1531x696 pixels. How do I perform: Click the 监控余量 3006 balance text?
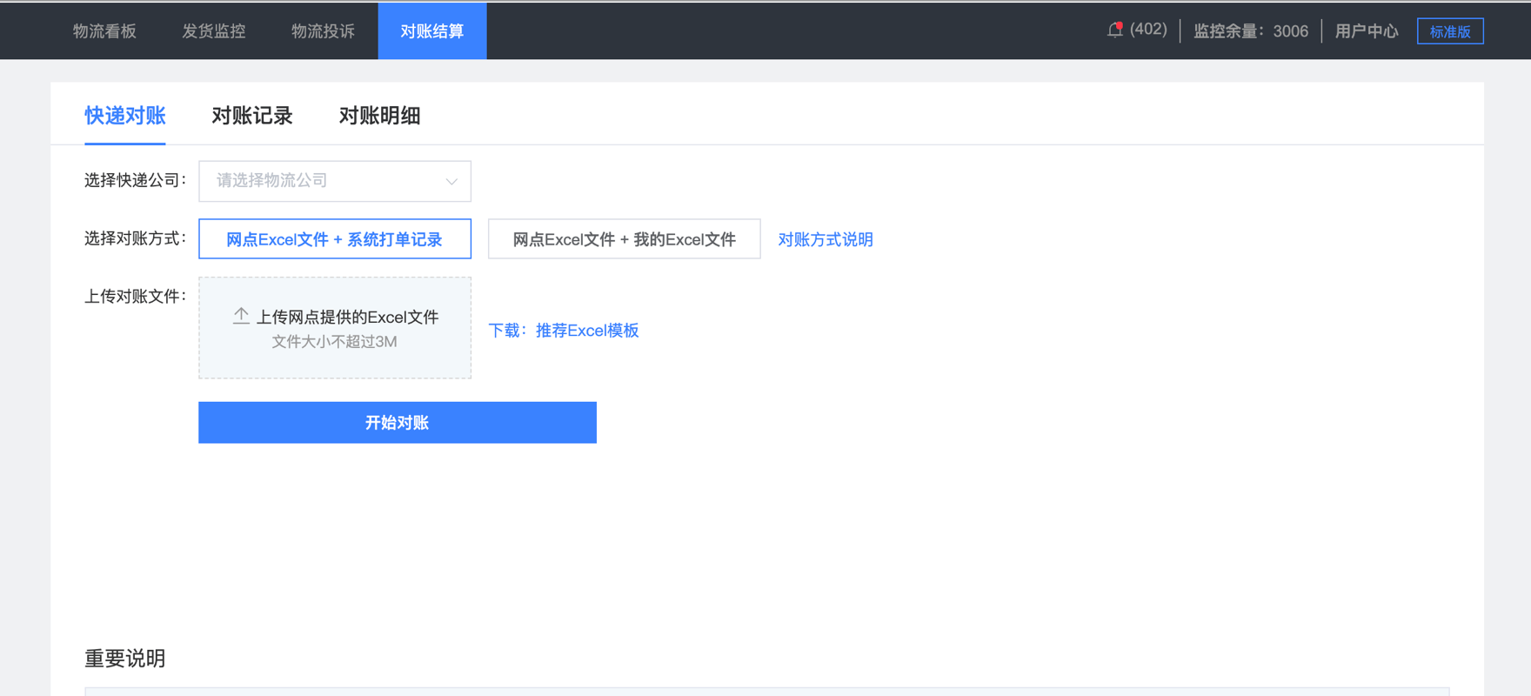point(1250,31)
